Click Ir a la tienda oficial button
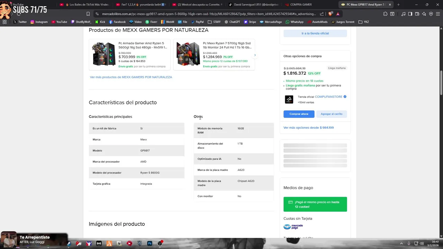This screenshot has width=443, height=249. point(315,33)
